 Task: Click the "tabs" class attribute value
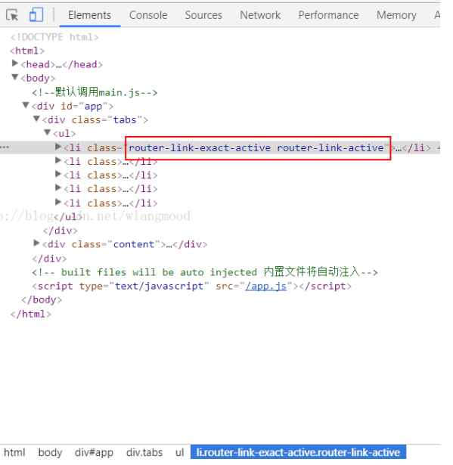125,119
